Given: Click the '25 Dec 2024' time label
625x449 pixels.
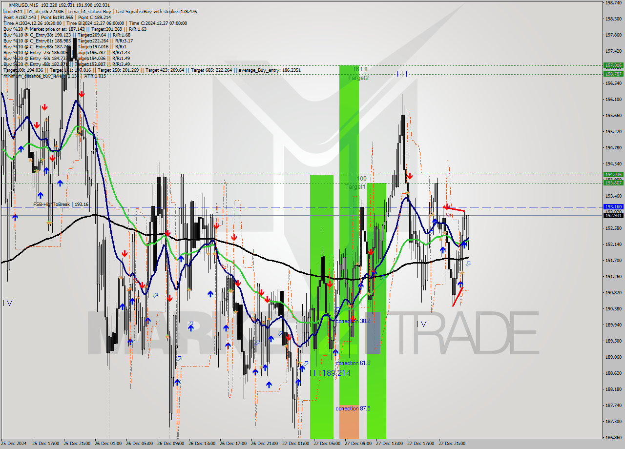Looking at the screenshot, I should (x=14, y=444).
